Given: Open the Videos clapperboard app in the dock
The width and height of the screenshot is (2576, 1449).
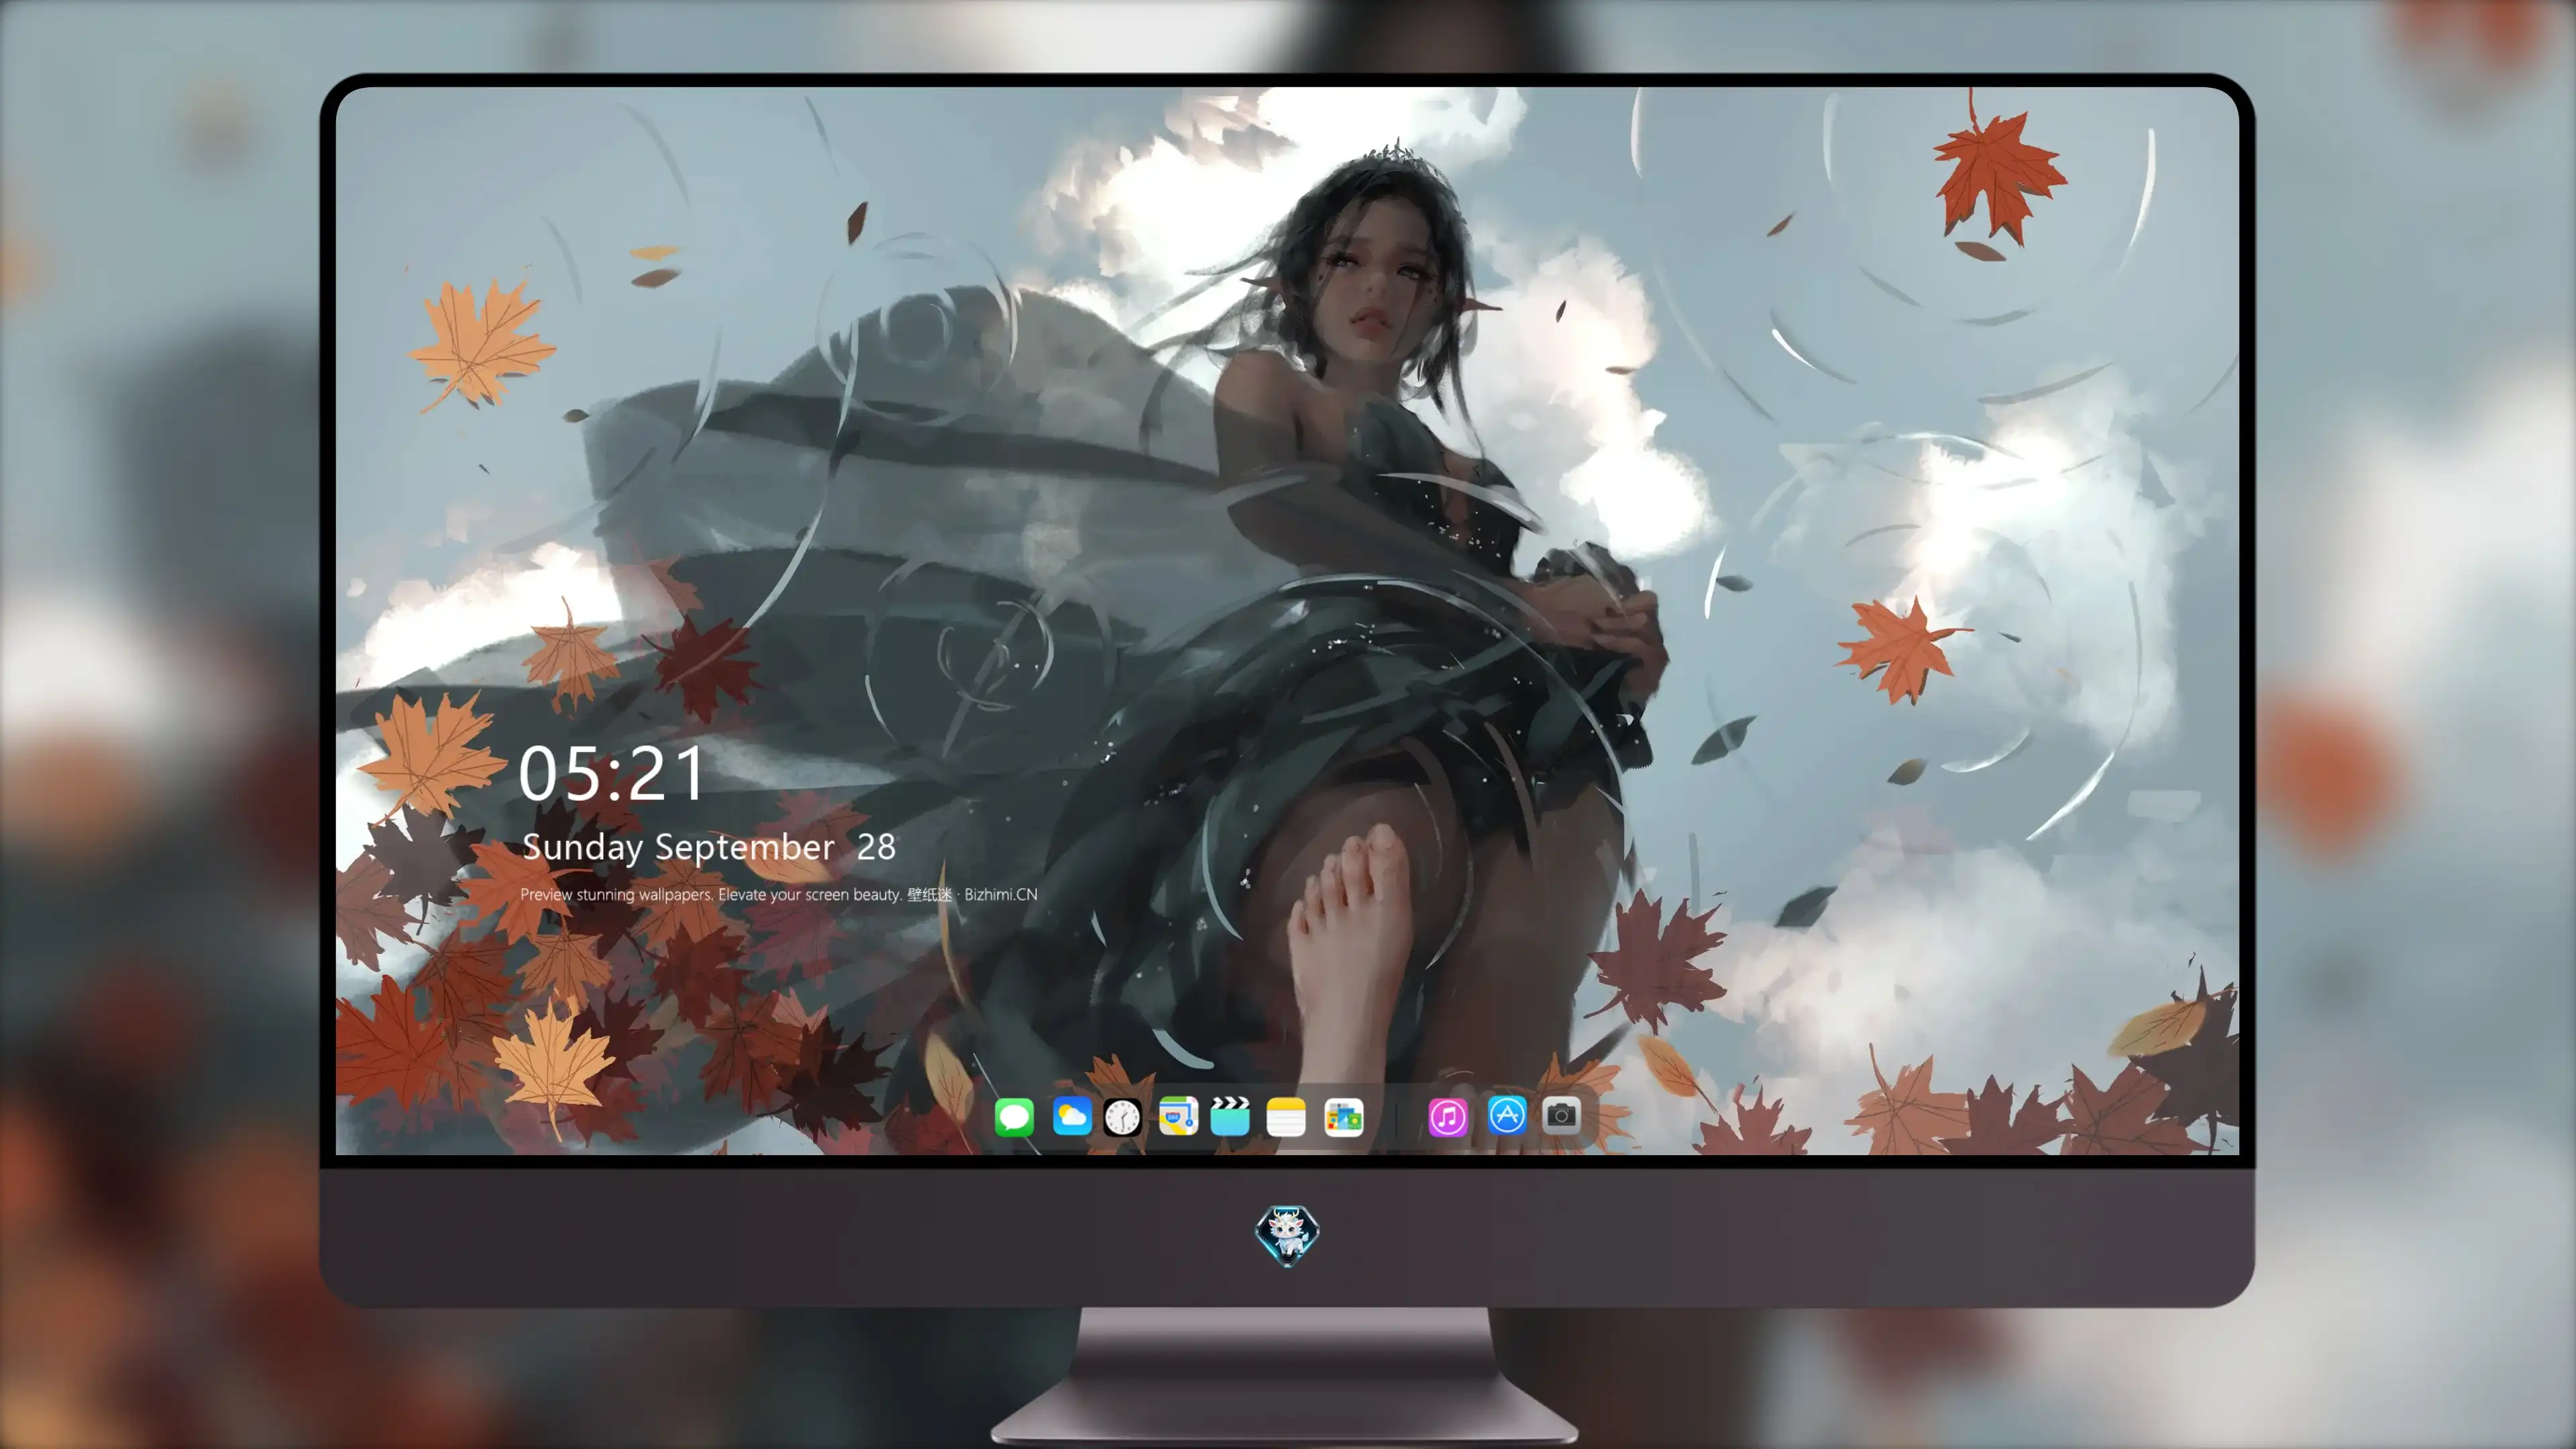Looking at the screenshot, I should (1230, 1116).
